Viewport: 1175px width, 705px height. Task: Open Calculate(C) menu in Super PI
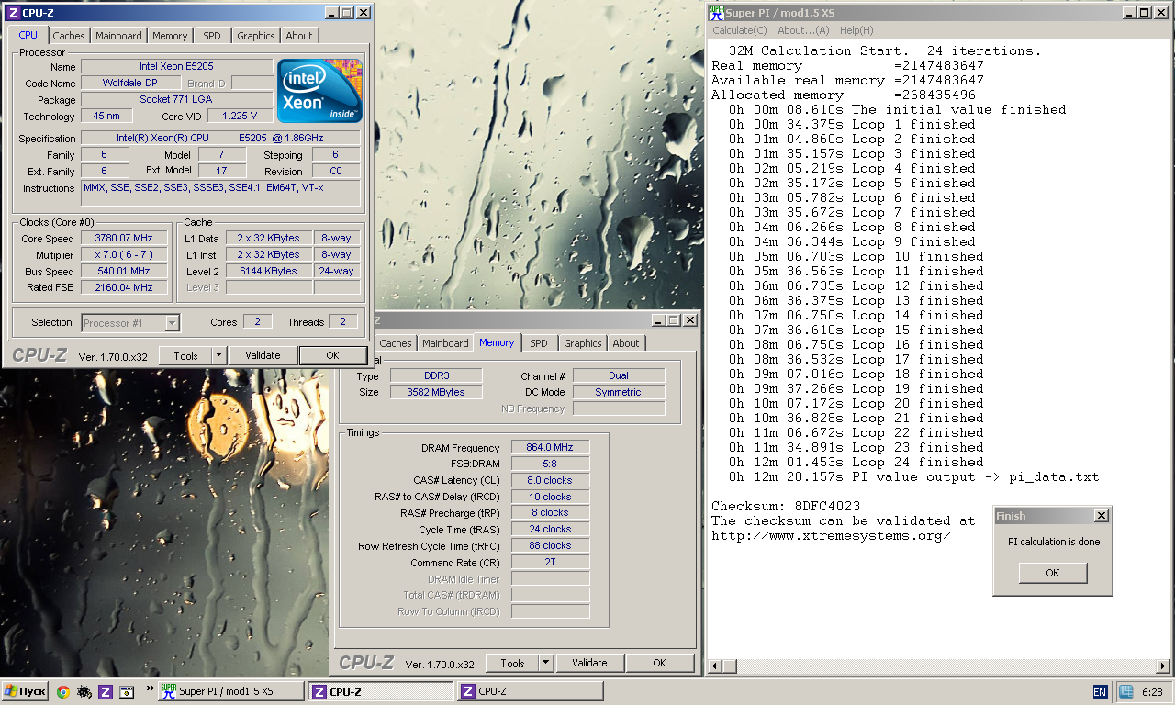(740, 30)
